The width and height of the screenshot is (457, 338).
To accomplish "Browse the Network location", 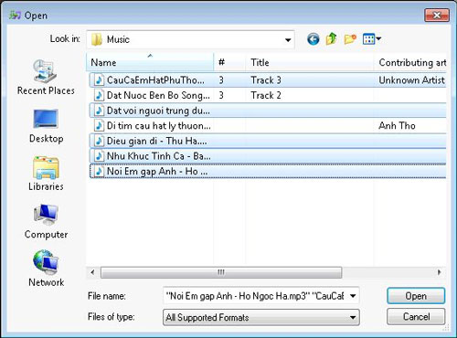I will pos(46,269).
